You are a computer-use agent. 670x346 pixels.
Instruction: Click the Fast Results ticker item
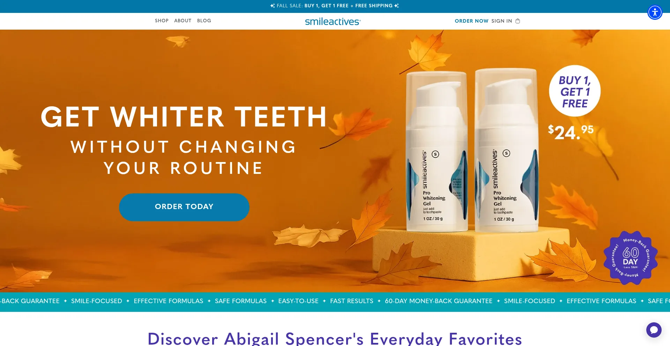click(352, 301)
